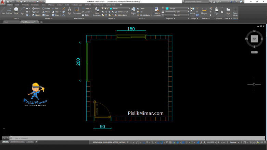
Task: Click the Match Properties tool
Action: point(157,11)
